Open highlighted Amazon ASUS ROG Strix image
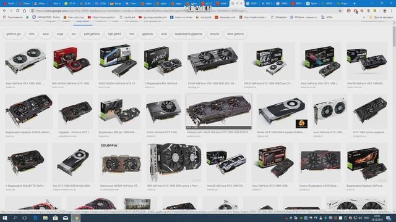This screenshot has width=396, height=222. (218, 111)
